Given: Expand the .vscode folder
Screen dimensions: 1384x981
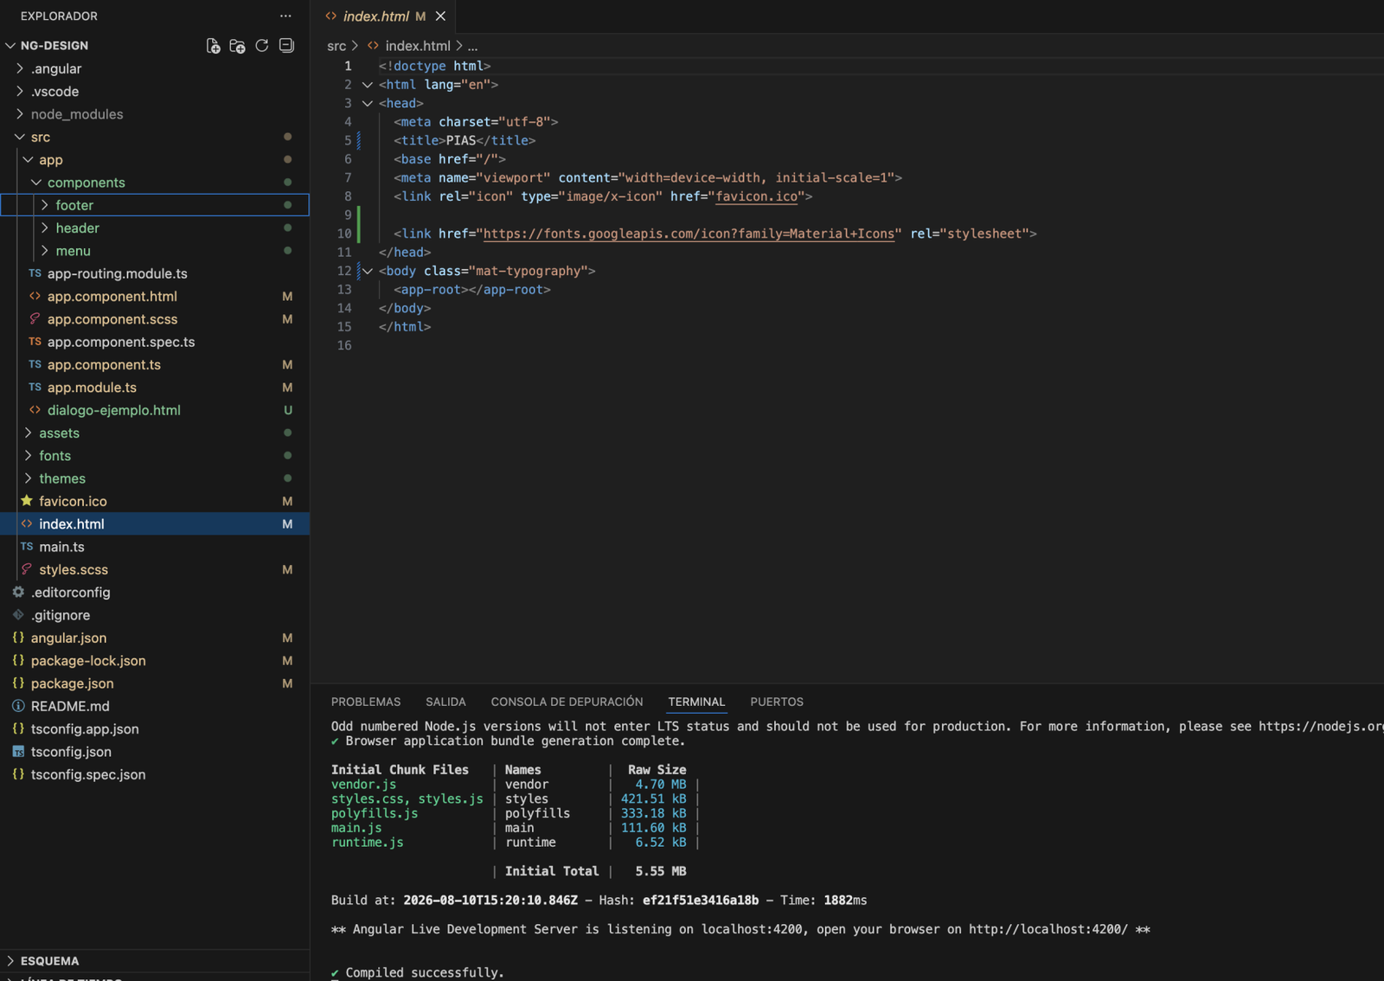Looking at the screenshot, I should [x=20, y=91].
